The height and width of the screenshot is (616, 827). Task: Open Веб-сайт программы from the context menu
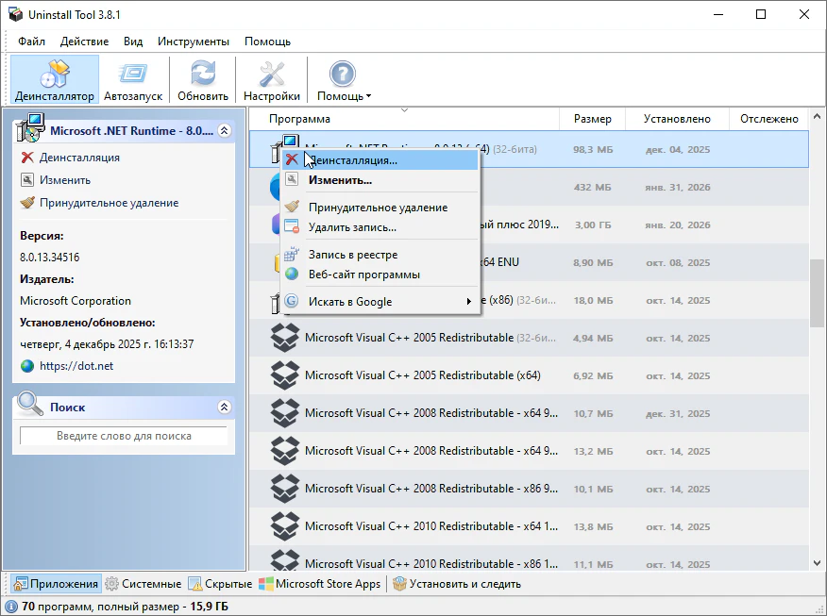click(x=363, y=275)
